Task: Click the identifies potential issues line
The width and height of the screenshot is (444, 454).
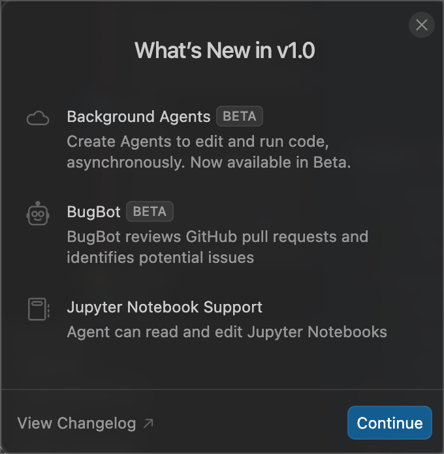Action: coord(160,258)
